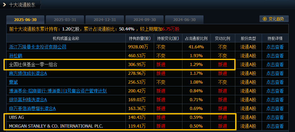Switch to the 2024-06-30 tab

(x=184, y=20)
